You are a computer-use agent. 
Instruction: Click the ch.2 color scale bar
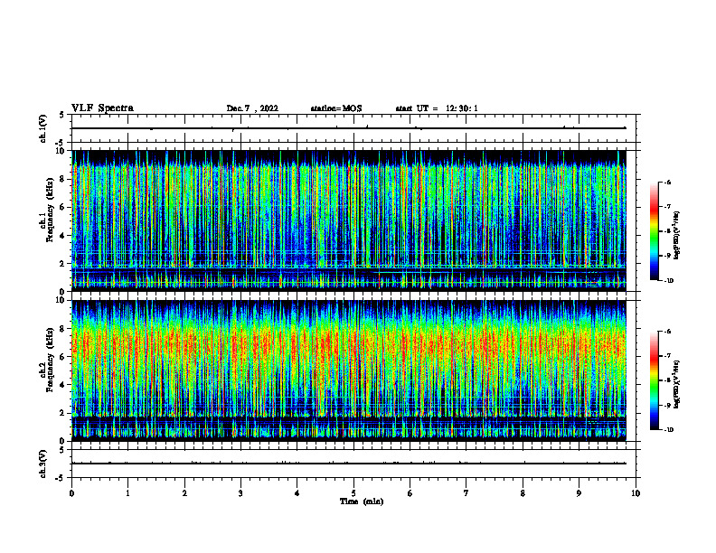point(654,380)
